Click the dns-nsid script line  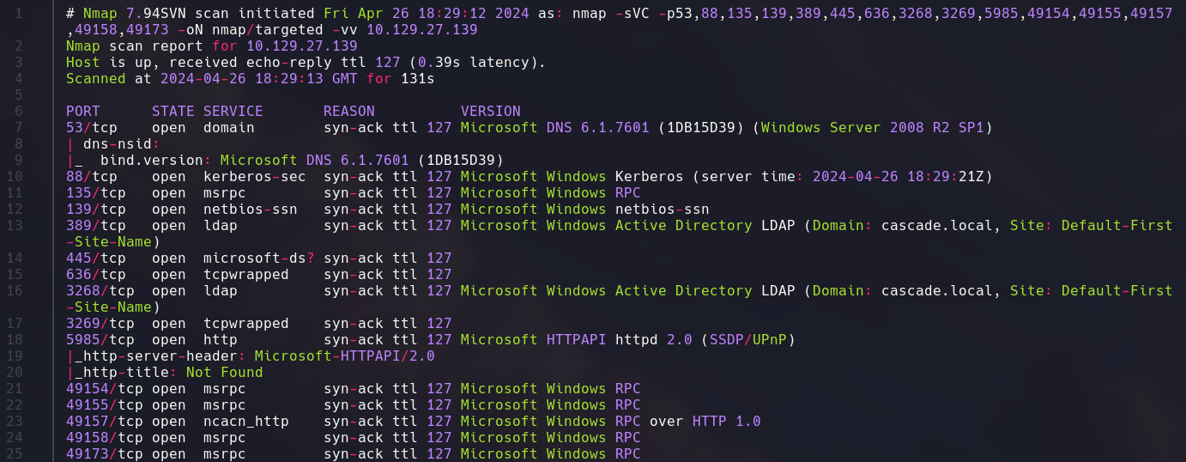[x=126, y=144]
